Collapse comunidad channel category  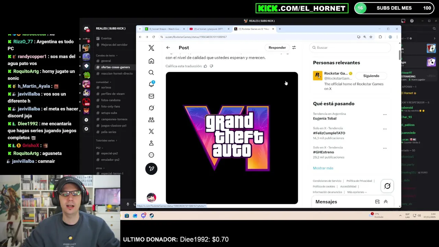click(103, 82)
